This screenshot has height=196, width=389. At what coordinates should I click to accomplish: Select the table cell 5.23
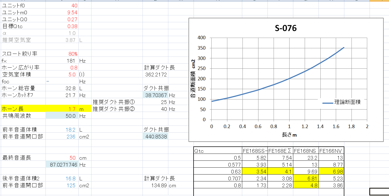click(x=331, y=178)
